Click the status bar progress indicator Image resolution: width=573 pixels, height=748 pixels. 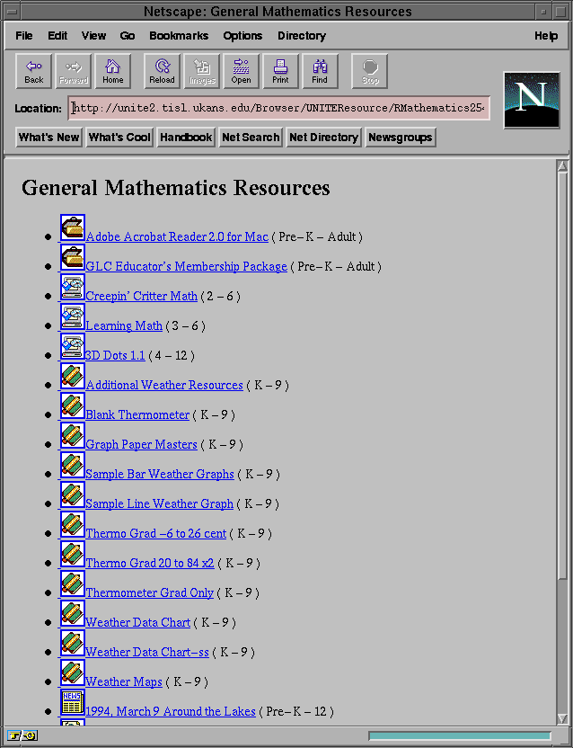pos(460,735)
